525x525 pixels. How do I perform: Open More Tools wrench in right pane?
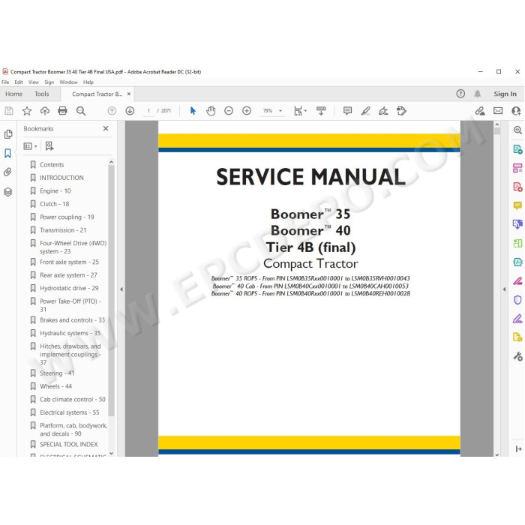(517, 356)
